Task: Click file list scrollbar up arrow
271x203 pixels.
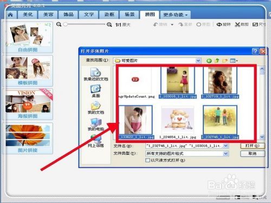Action: (262, 69)
